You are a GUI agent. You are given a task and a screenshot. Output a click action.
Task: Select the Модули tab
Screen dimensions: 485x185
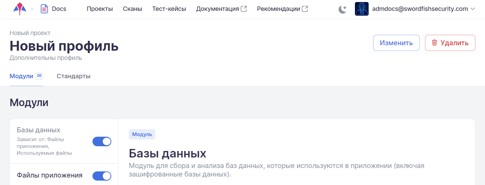pyautogui.click(x=21, y=76)
